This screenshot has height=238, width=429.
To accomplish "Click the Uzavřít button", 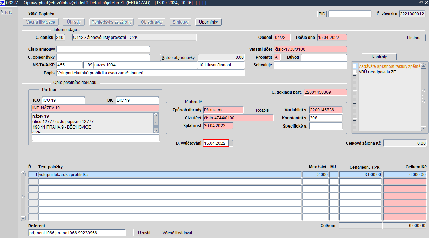I will 144,233.
